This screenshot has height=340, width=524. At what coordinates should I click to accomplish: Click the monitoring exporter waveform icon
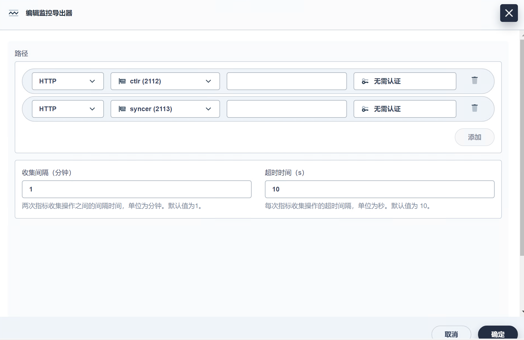pos(14,13)
